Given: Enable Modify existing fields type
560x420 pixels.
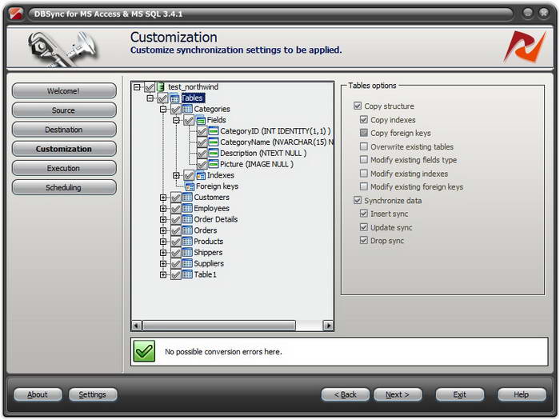Looking at the screenshot, I should point(364,160).
